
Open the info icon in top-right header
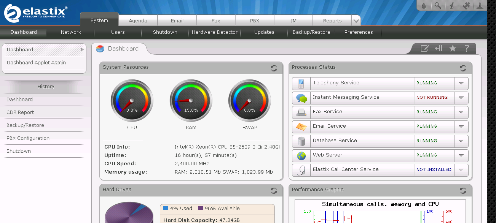(452, 5)
